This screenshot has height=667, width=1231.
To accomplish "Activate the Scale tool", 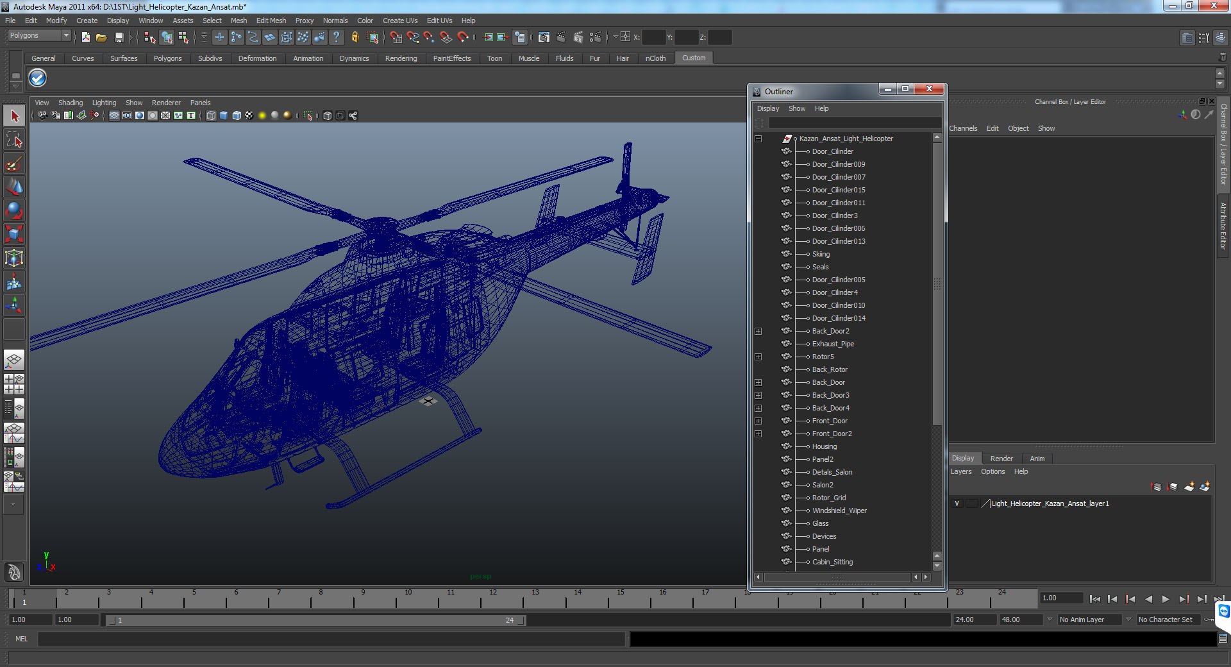I will pos(14,233).
